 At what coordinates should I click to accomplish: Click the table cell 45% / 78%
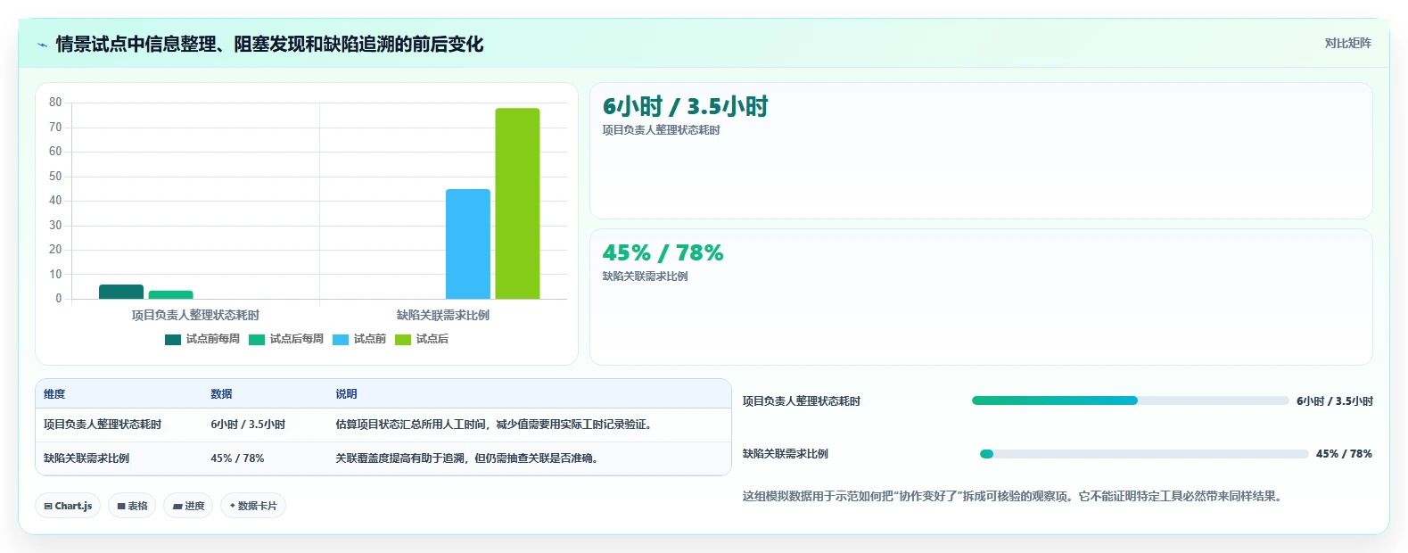coord(237,458)
